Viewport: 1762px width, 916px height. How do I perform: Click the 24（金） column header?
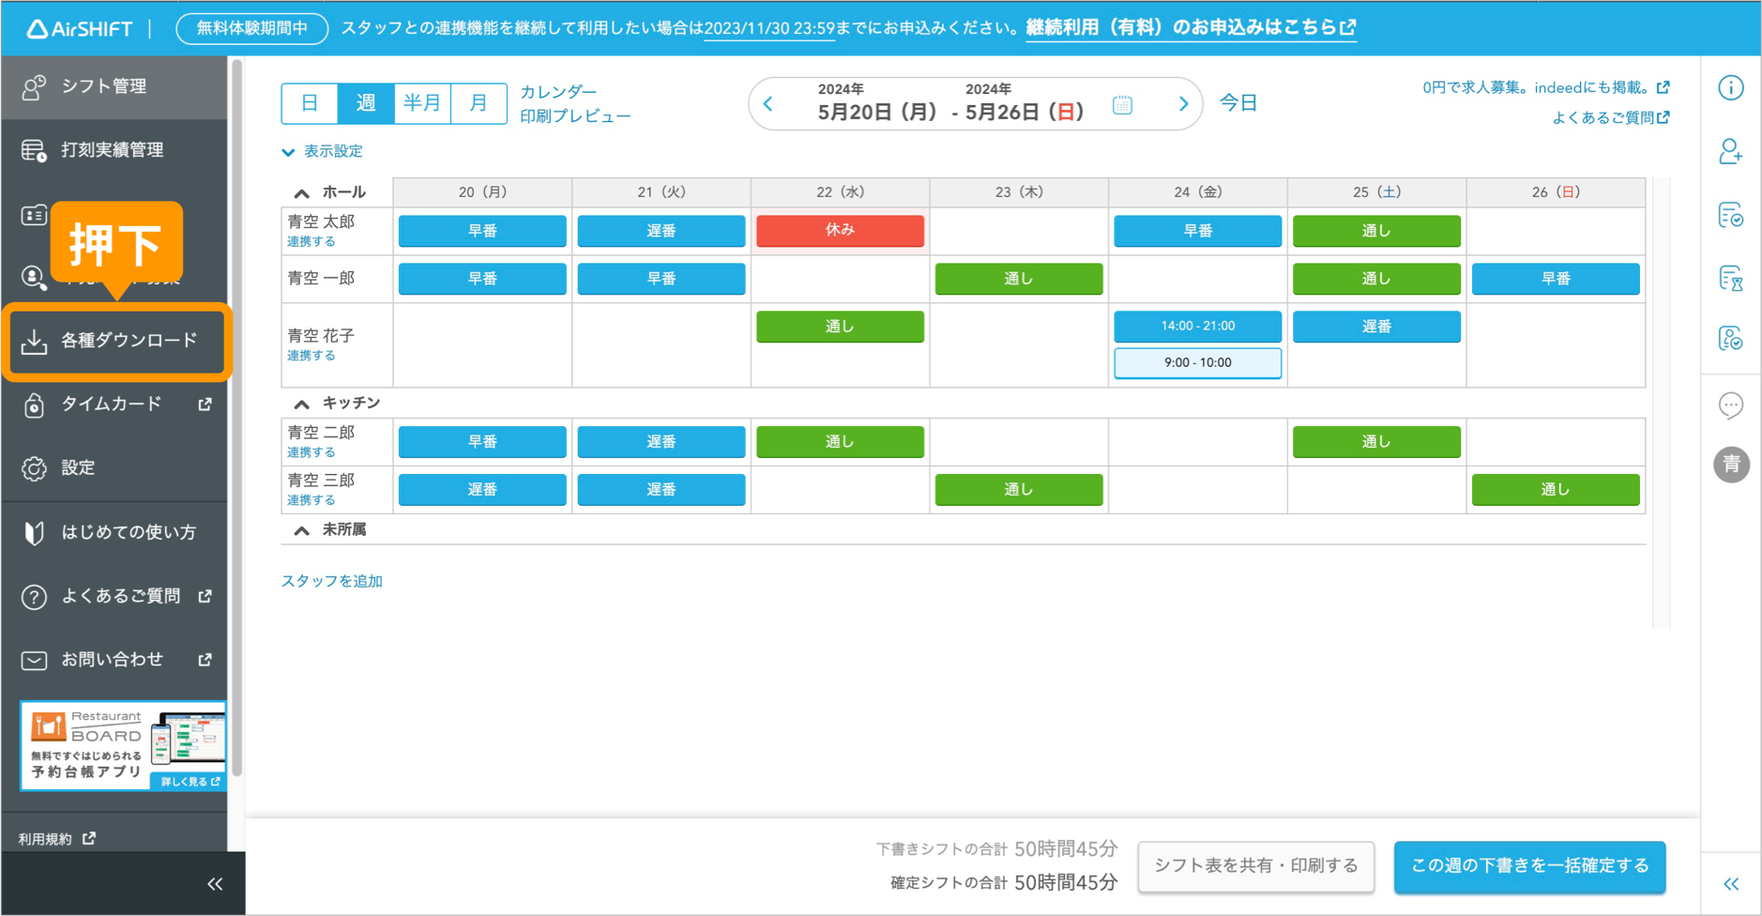1197,192
